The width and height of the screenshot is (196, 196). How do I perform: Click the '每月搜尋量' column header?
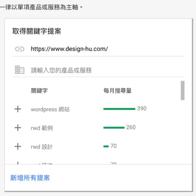click(117, 91)
